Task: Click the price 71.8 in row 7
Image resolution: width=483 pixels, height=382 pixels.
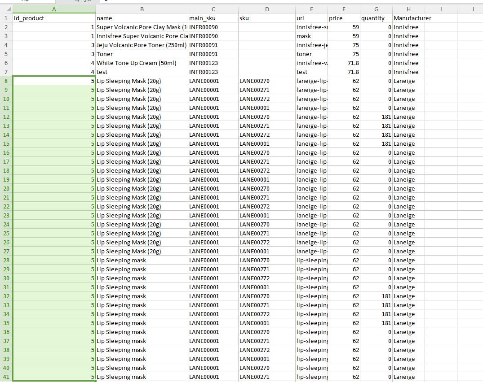Action: (344, 72)
